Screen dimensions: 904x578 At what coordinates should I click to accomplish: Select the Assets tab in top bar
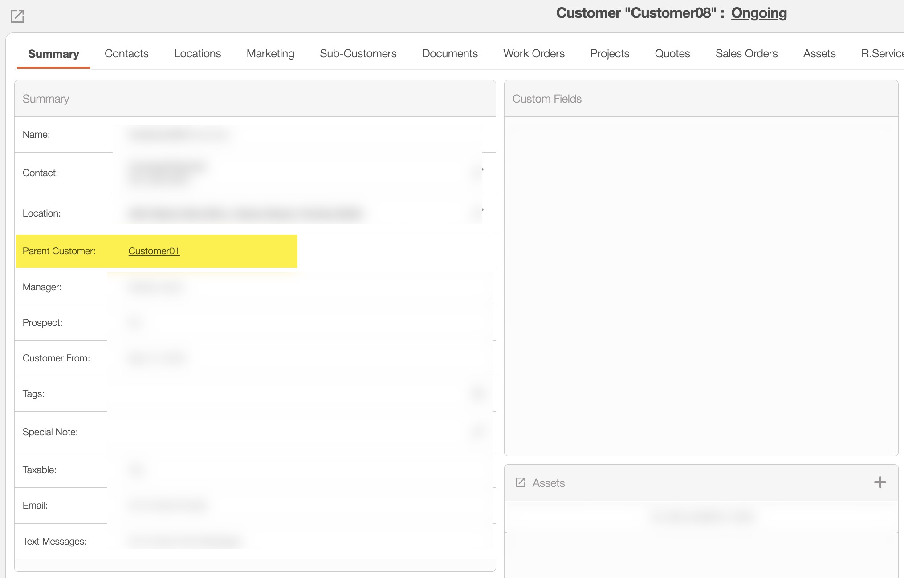[x=819, y=54]
